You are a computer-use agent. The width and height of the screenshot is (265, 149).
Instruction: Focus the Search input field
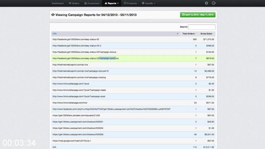tap(202, 27)
